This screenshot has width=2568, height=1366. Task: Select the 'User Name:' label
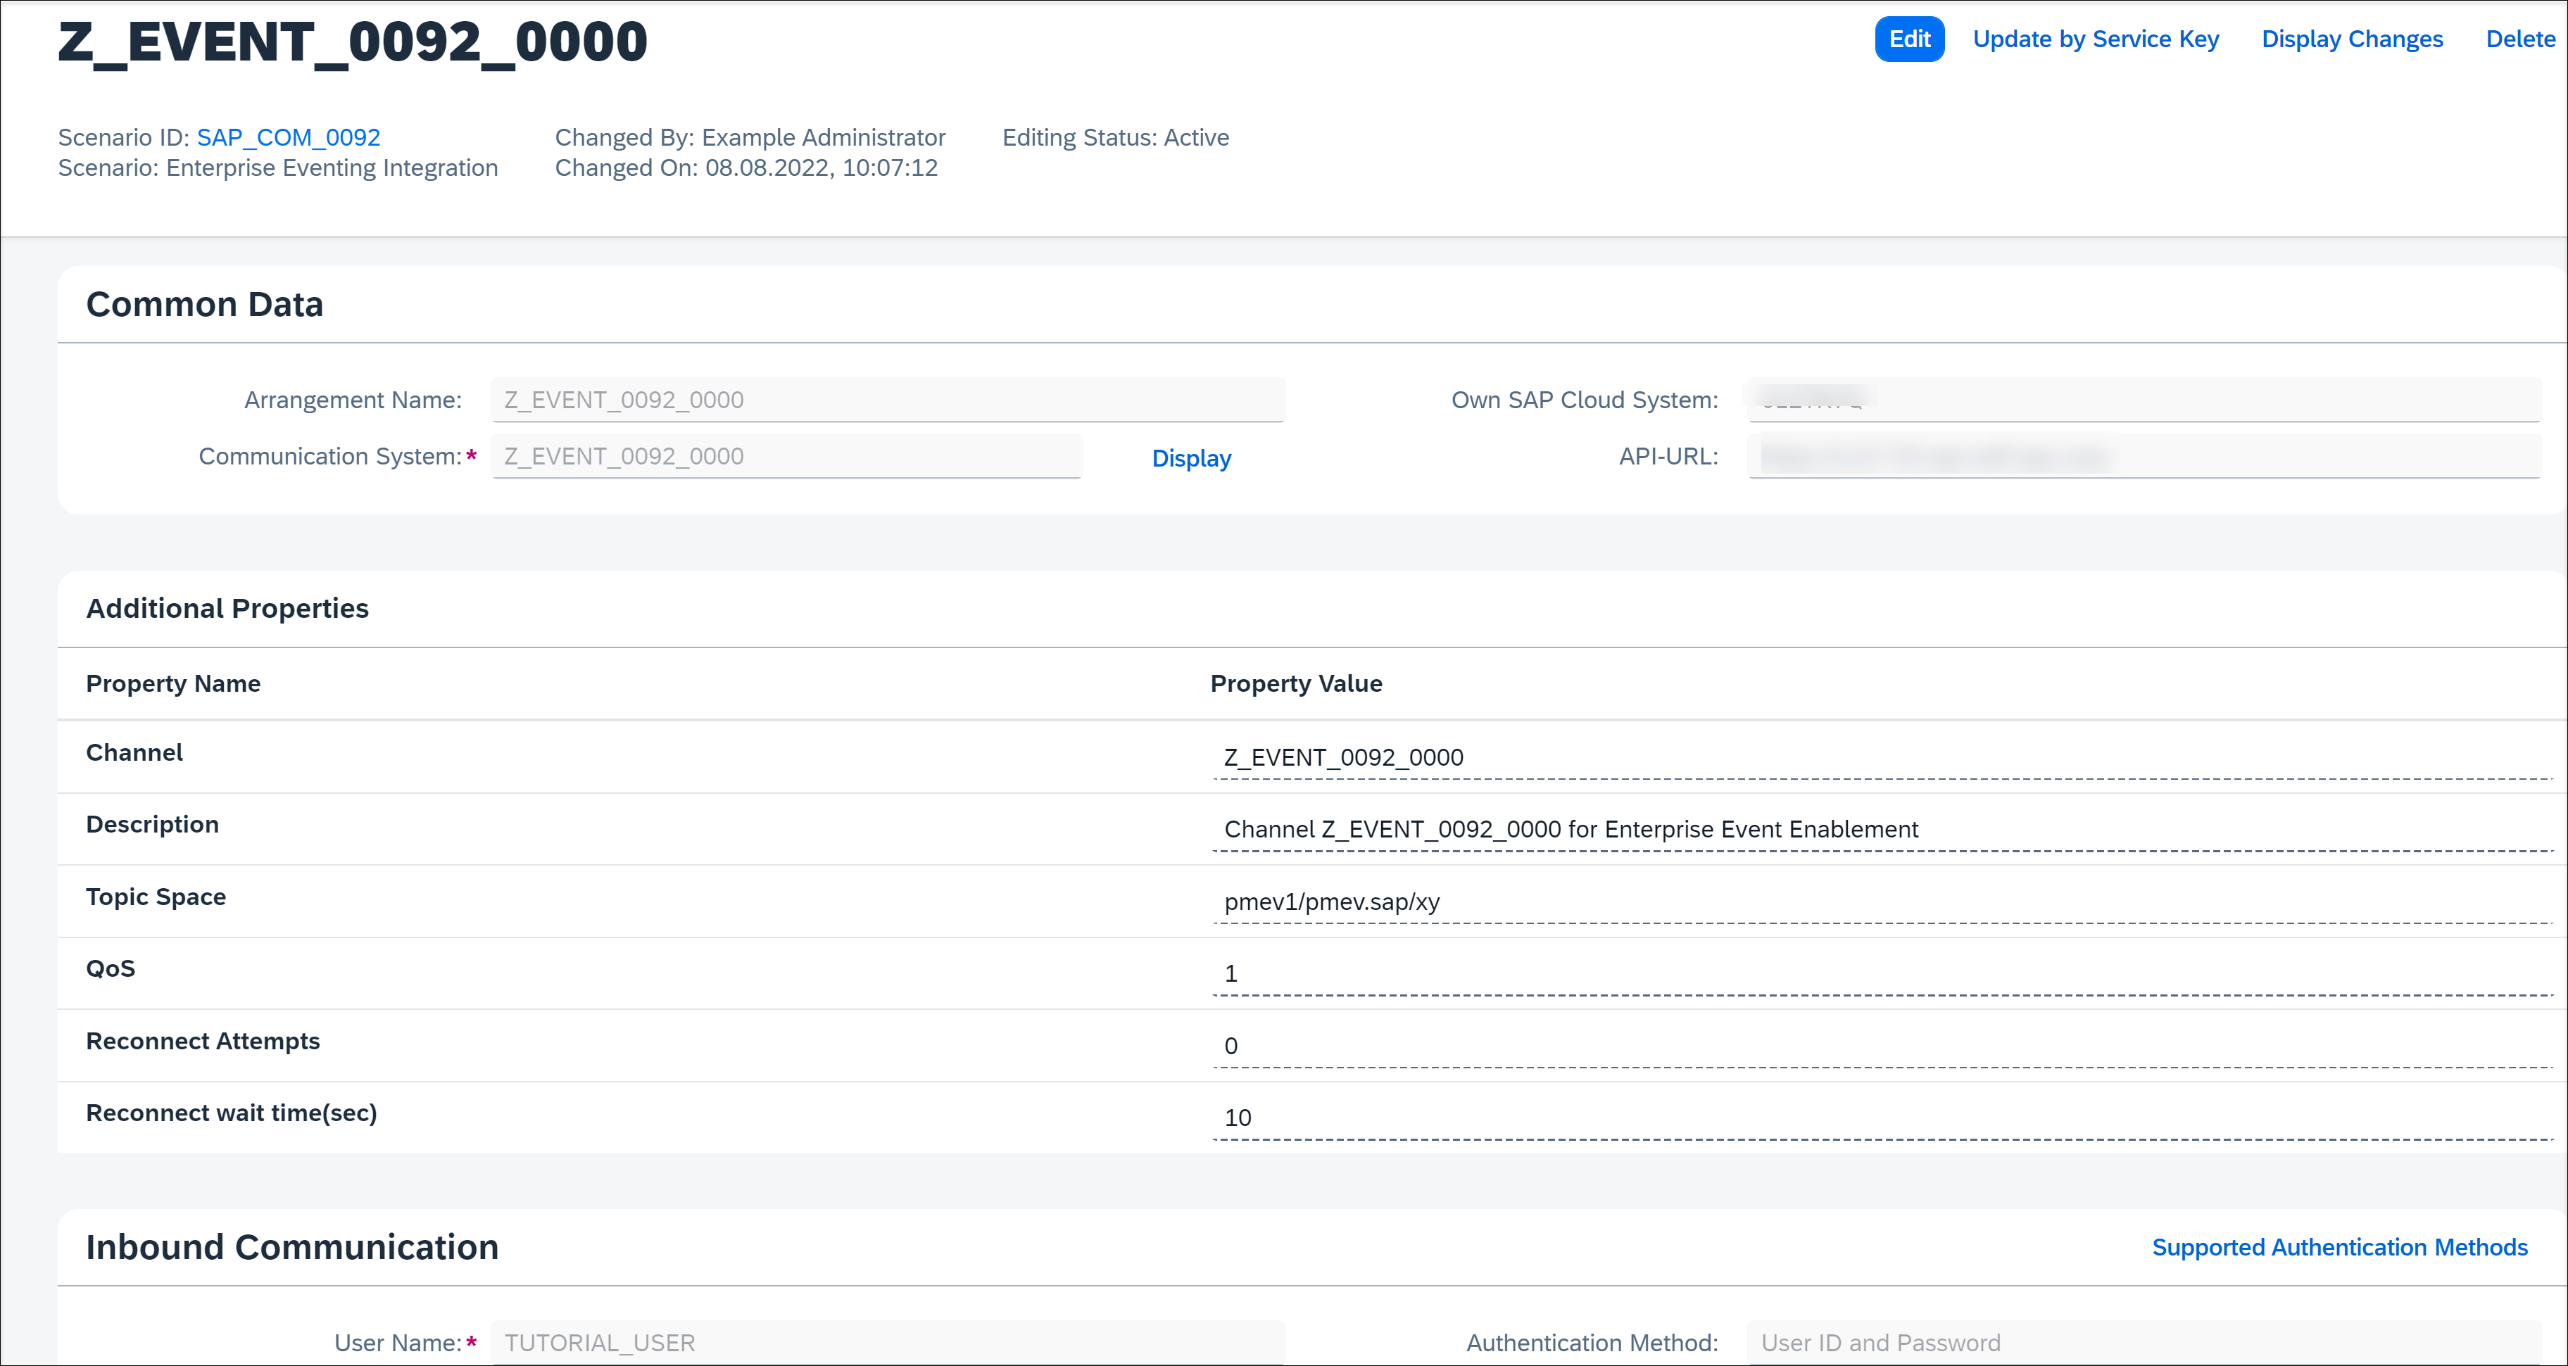[x=398, y=1343]
